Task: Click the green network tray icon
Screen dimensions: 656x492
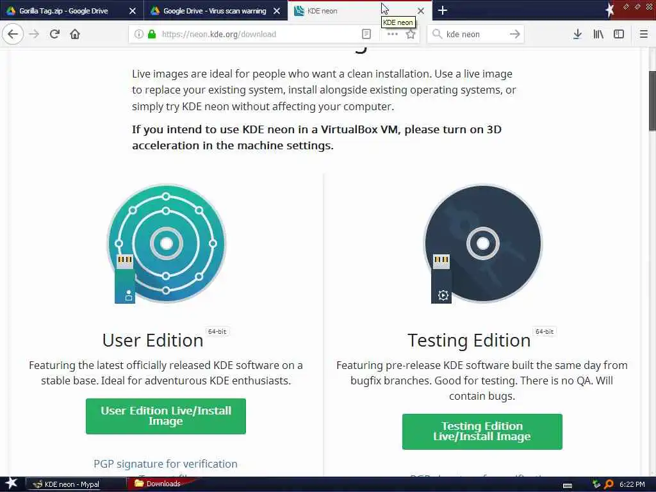Action: point(596,484)
